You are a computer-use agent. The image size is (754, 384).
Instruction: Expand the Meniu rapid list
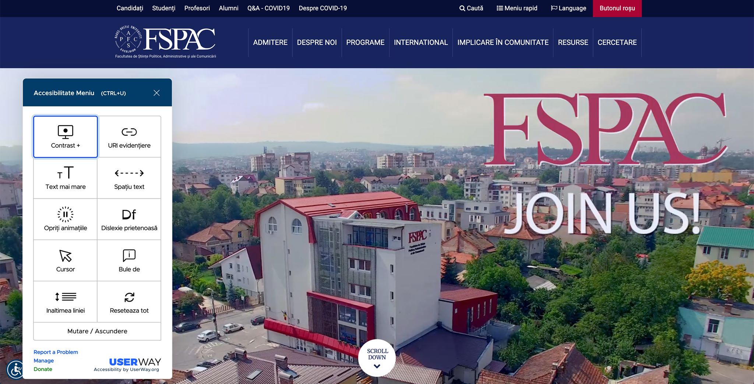(x=517, y=8)
